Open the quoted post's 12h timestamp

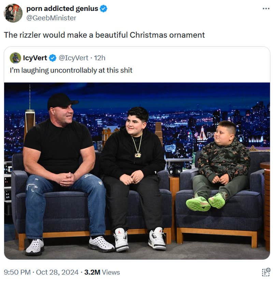click(x=100, y=58)
